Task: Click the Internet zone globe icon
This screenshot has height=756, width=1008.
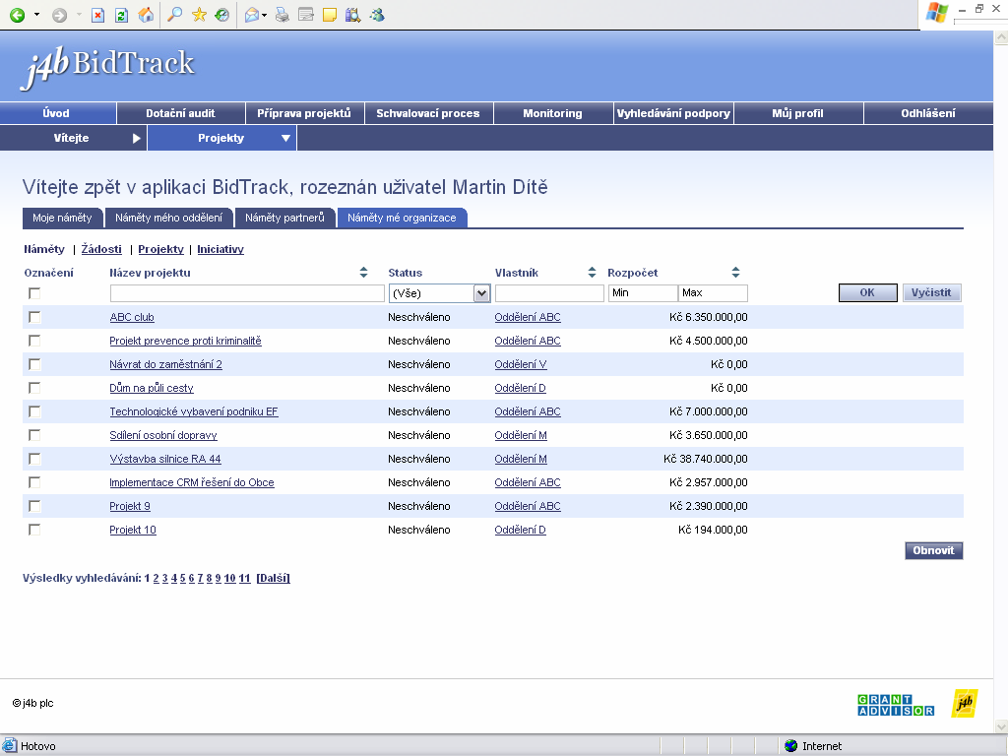Action: click(x=791, y=746)
